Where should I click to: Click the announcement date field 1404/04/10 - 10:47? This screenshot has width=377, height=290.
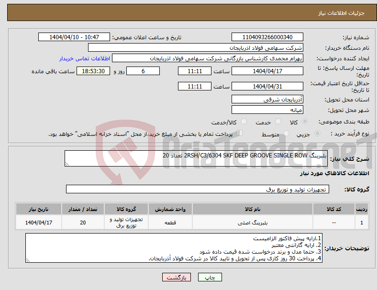tap(74, 37)
